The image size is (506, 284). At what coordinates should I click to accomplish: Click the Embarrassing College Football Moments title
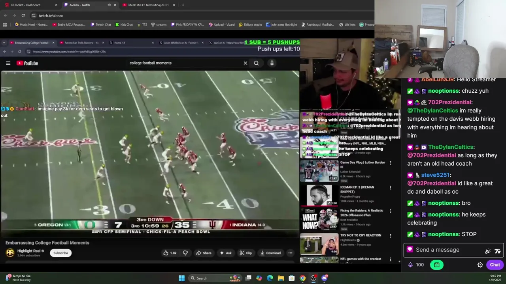tap(47, 243)
